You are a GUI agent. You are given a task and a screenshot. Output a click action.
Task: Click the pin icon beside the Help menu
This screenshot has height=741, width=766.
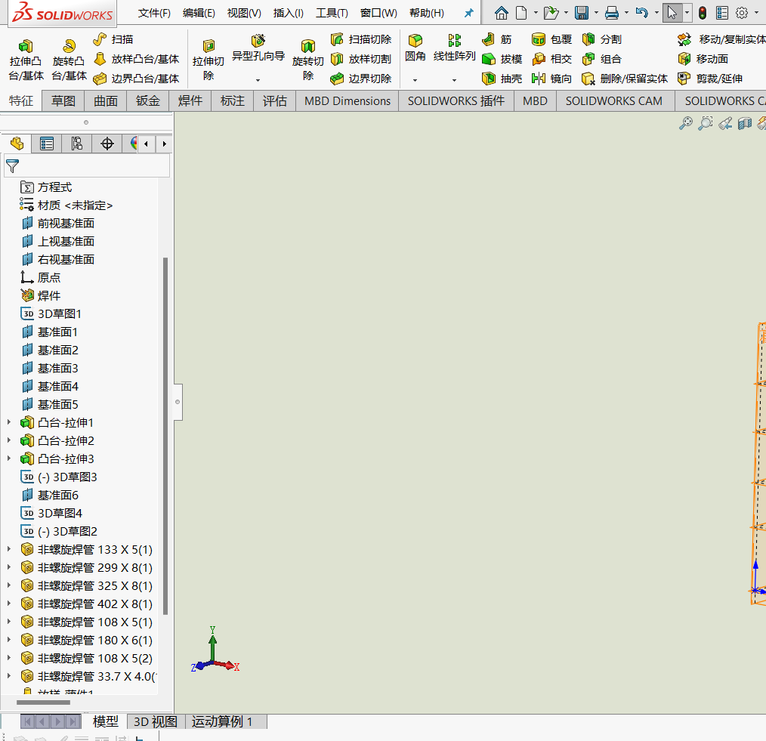pyautogui.click(x=469, y=13)
